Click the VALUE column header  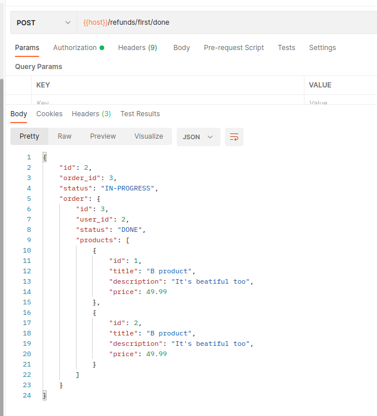pos(320,85)
